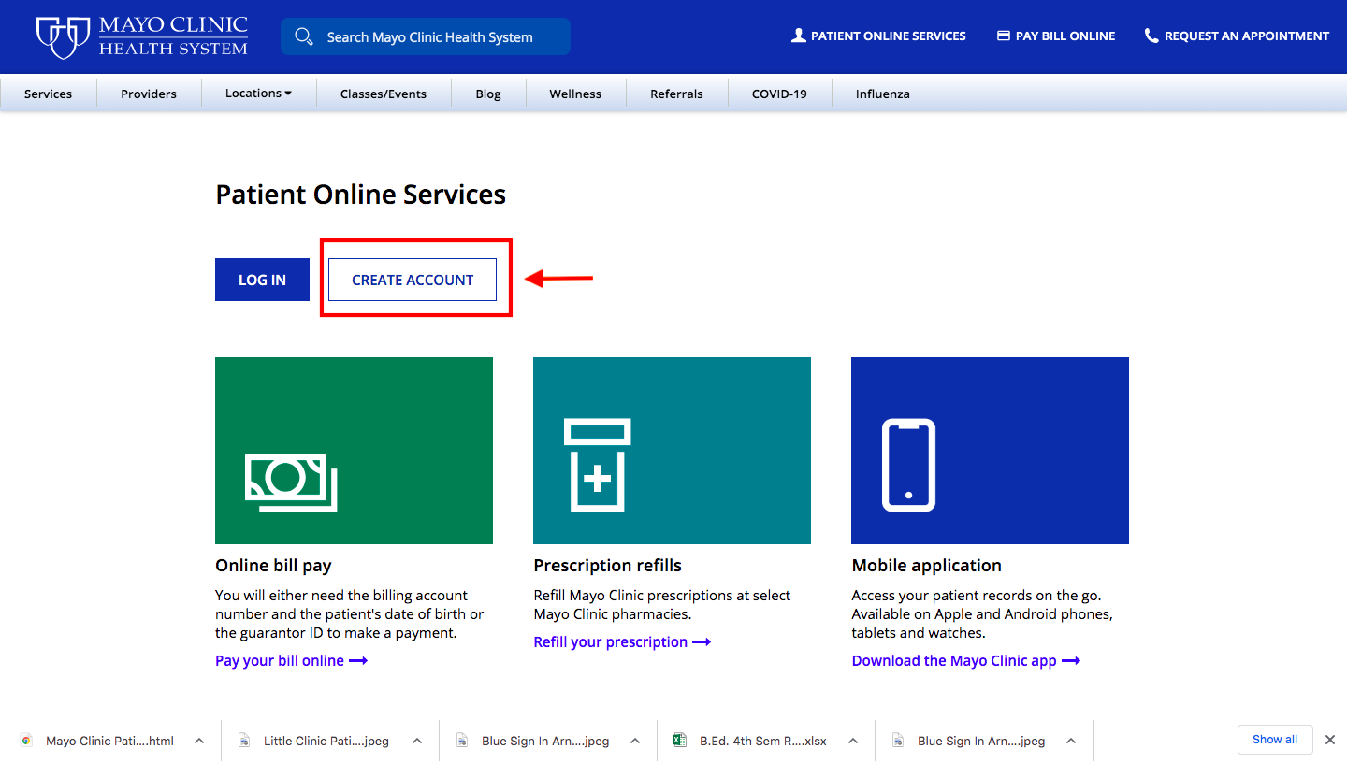Open the Wellness nav item
This screenshot has height=764, width=1347.
pos(575,94)
